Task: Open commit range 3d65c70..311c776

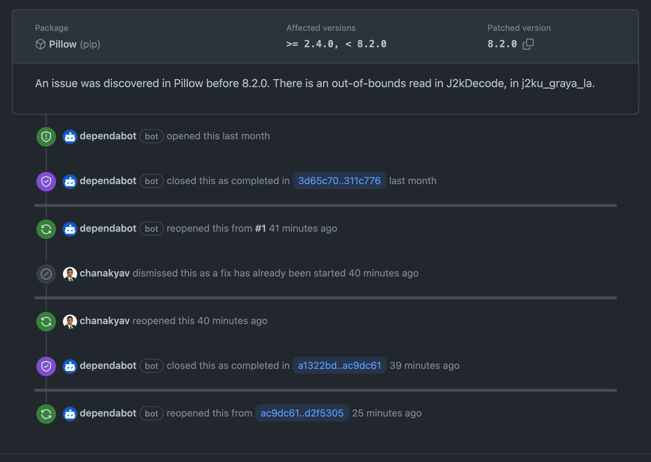Action: tap(339, 181)
